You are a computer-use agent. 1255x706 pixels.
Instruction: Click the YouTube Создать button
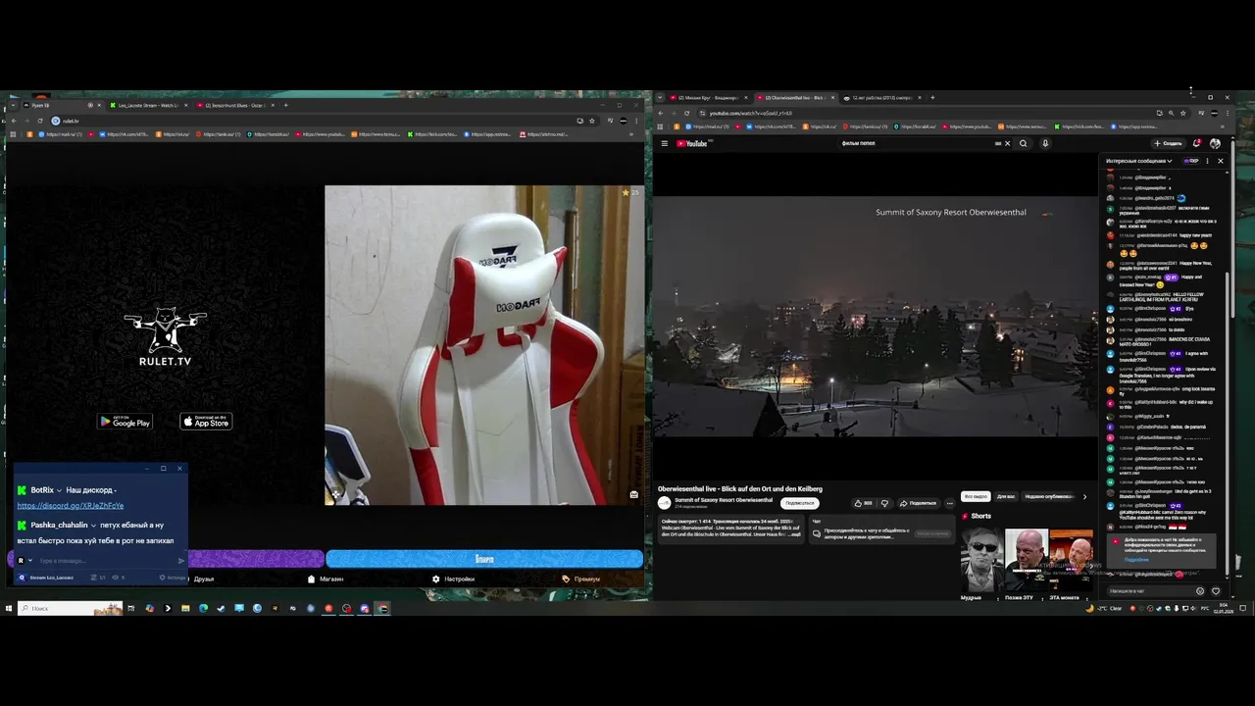point(1168,143)
